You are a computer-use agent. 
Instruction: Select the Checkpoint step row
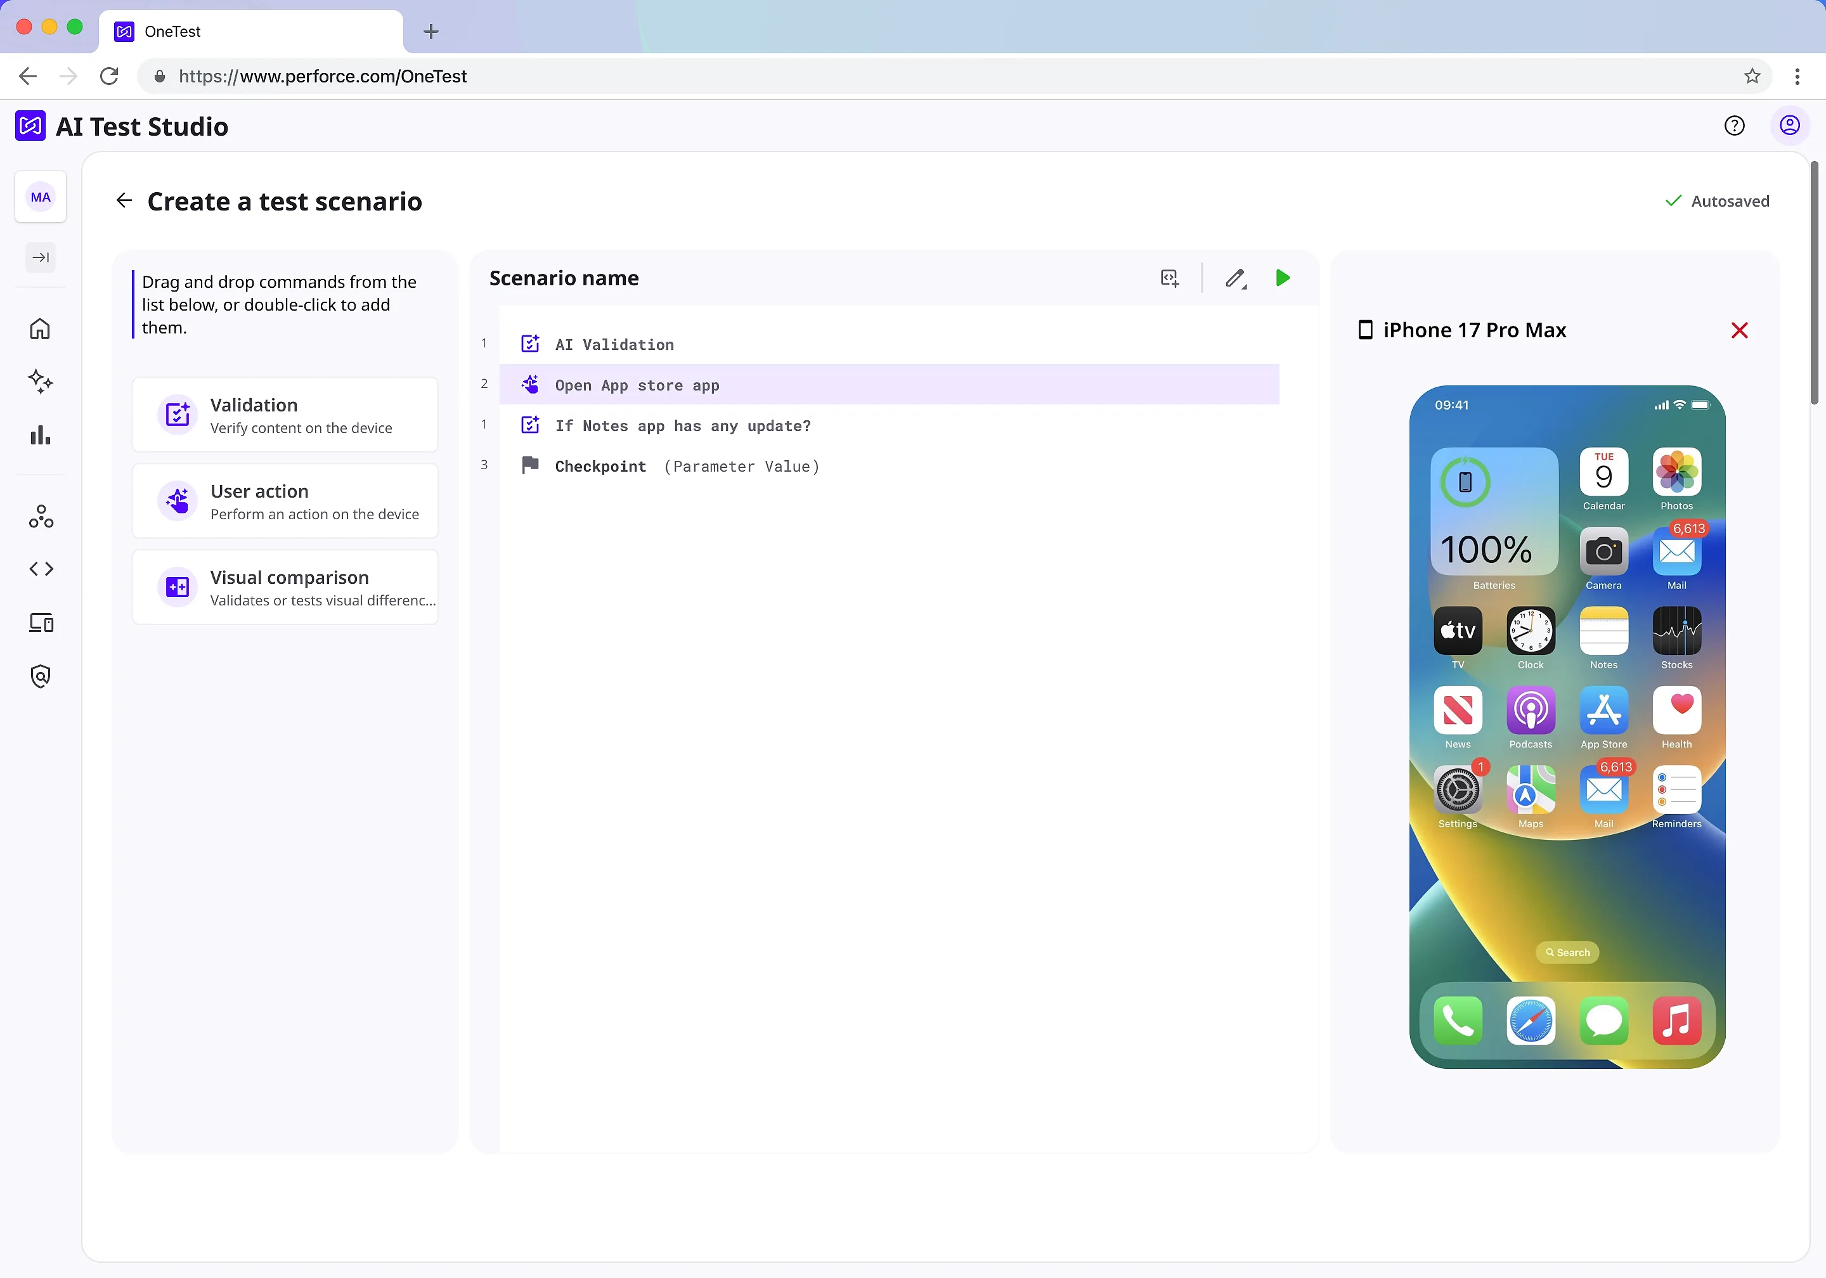889,466
